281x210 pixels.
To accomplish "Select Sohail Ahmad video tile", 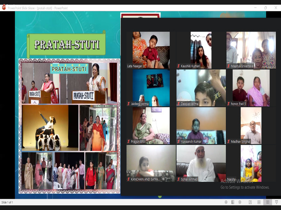I will [201, 163].
